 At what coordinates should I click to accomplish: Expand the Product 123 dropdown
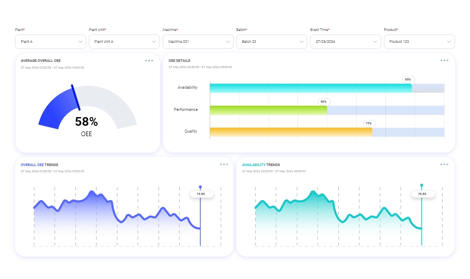tap(419, 41)
